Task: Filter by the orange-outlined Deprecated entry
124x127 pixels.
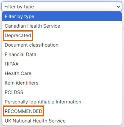Action: click(18, 36)
